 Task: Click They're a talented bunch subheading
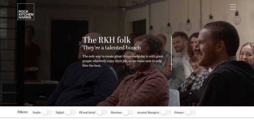111,48
